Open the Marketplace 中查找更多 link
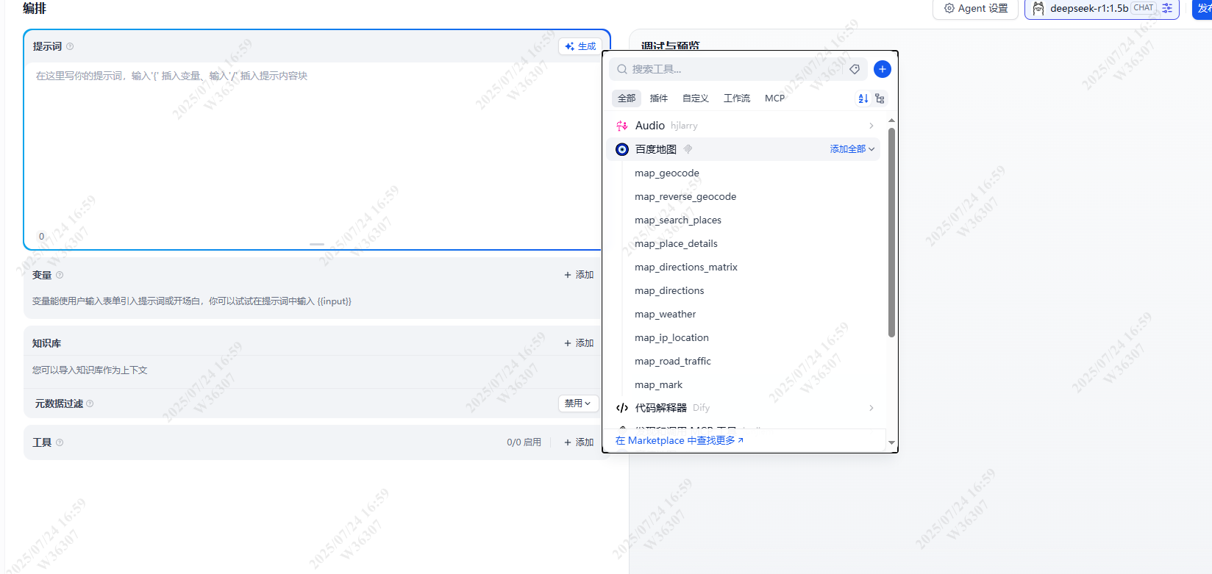This screenshot has width=1212, height=574. [679, 440]
